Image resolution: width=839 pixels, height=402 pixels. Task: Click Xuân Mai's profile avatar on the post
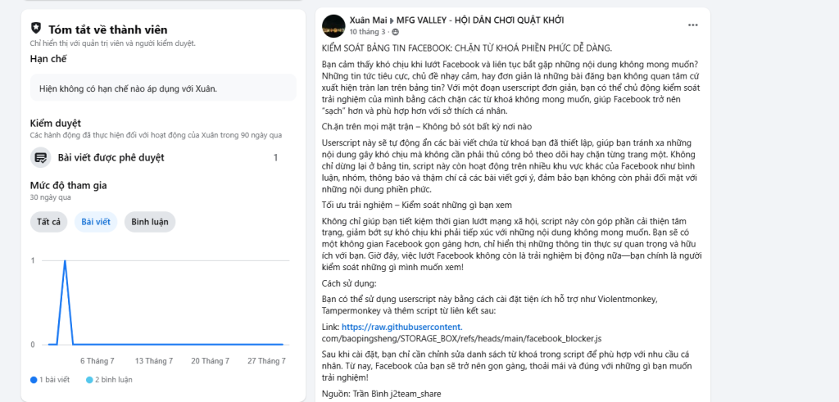(x=333, y=25)
